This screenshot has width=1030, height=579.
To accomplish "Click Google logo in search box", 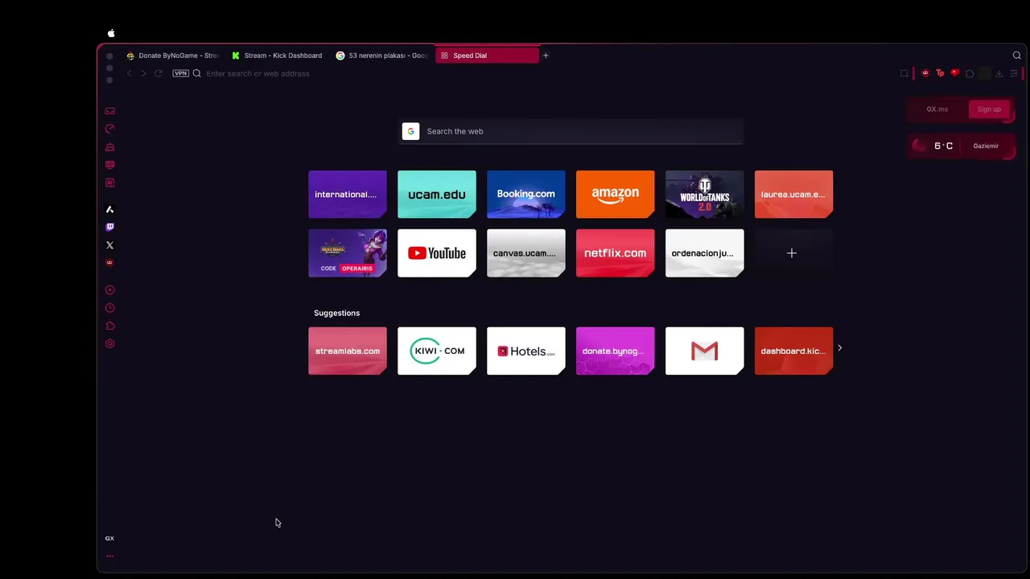I will [x=411, y=131].
